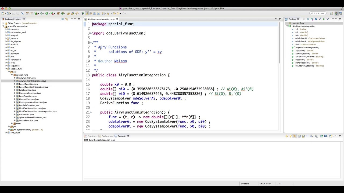Viewport: 344px width, 193px height.
Task: Click the console Scroll Lock icon
Action: tap(304, 136)
